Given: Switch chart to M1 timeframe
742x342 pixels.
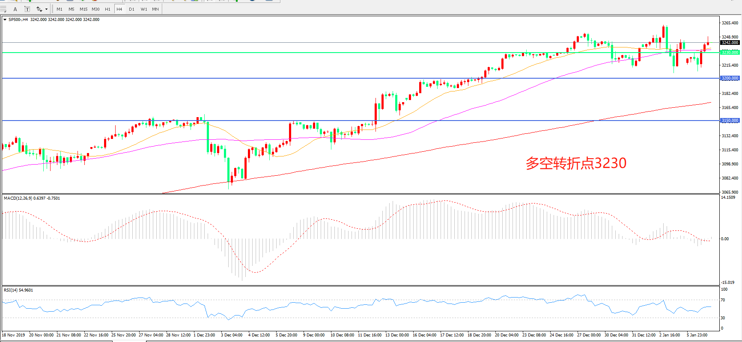Looking at the screenshot, I should (60, 9).
